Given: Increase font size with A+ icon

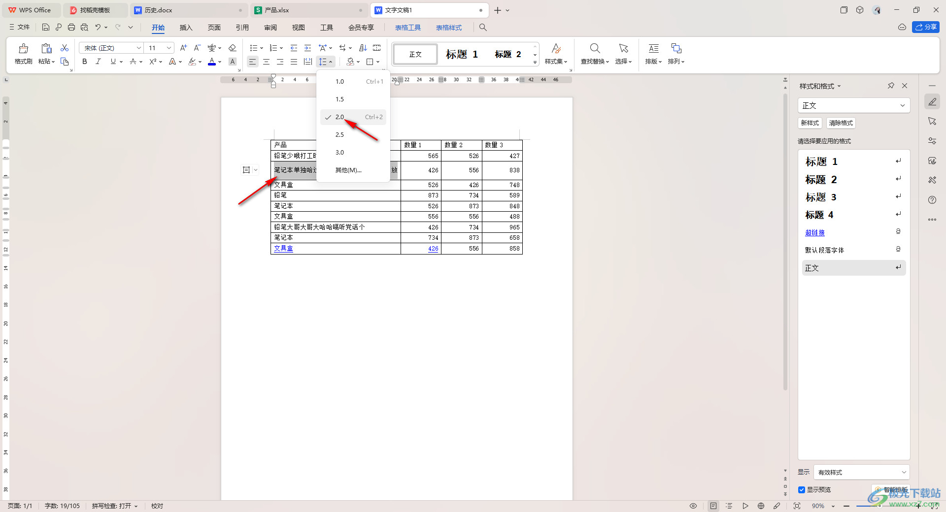Looking at the screenshot, I should point(183,48).
